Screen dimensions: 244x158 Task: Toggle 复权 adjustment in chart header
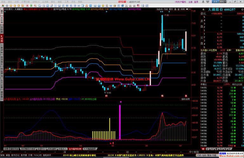(x=171, y=9)
